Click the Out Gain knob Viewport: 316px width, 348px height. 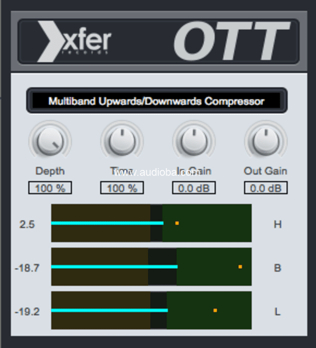266,141
